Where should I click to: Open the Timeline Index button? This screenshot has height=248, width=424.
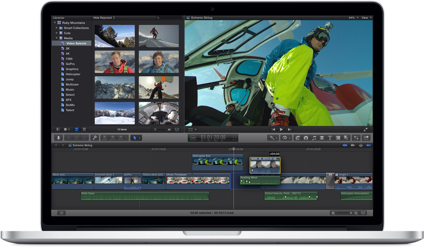pos(61,213)
